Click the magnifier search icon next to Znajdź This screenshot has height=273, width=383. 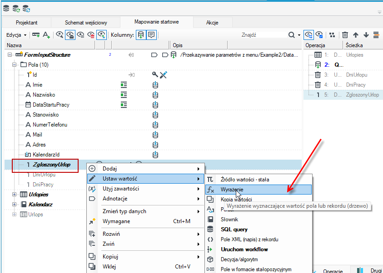(291, 35)
